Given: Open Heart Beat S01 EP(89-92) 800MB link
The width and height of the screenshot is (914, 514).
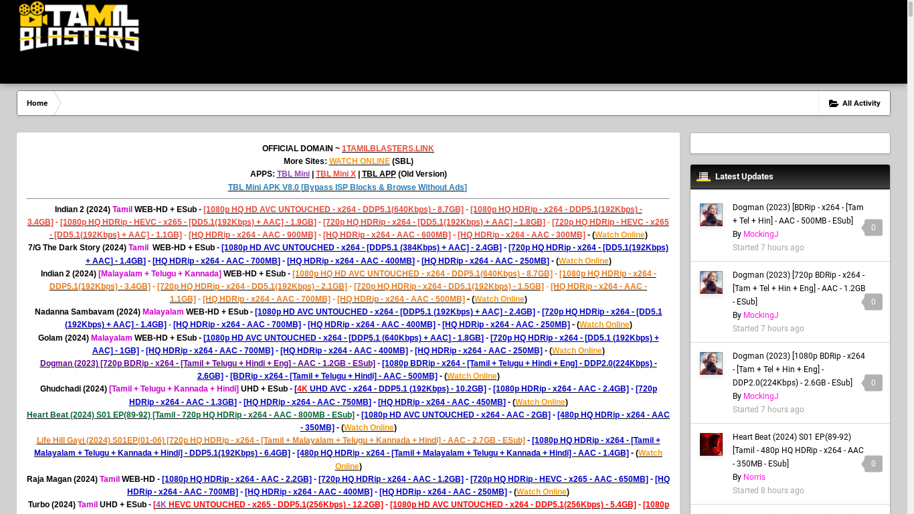Looking at the screenshot, I should (191, 415).
